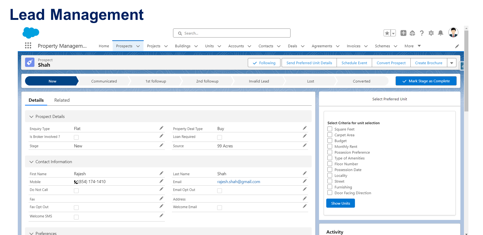Switch to the Related tab
The width and height of the screenshot is (483, 235).
point(62,100)
